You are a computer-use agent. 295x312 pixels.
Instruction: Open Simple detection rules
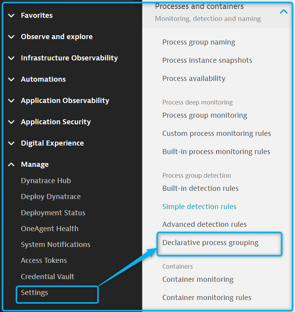[x=199, y=206]
